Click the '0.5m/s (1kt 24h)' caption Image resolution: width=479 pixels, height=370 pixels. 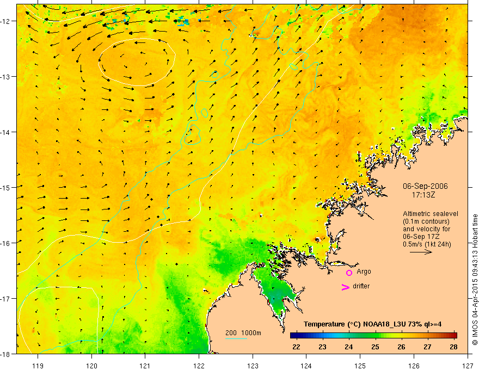click(x=427, y=244)
